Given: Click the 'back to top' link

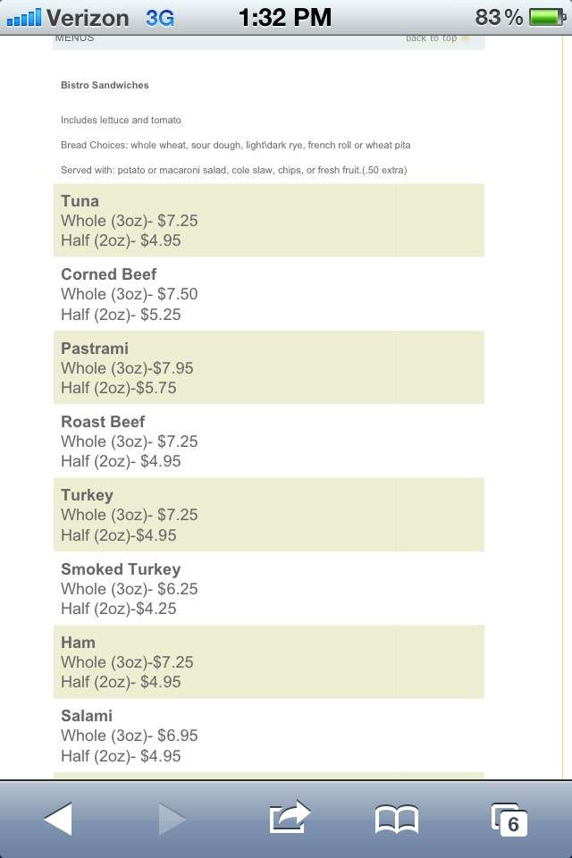Looking at the screenshot, I should (432, 38).
